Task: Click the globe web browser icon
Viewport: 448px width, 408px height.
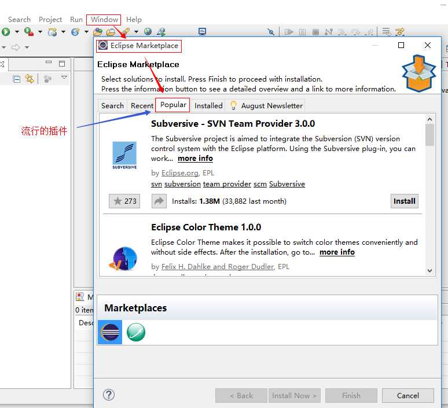Action: 148,32
